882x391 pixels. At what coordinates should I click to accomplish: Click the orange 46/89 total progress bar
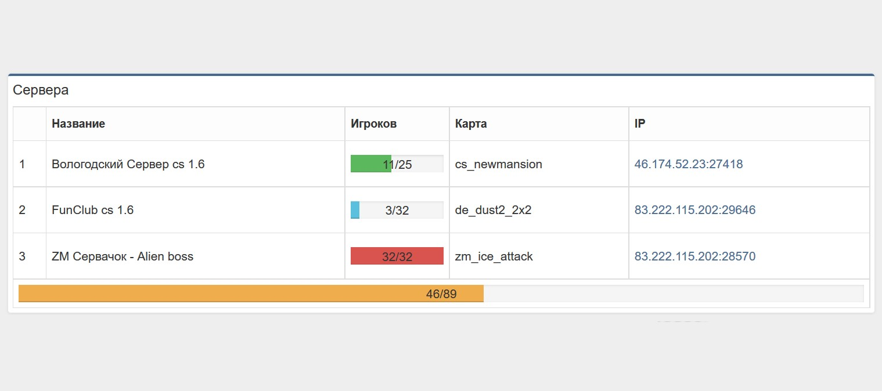[441, 294]
